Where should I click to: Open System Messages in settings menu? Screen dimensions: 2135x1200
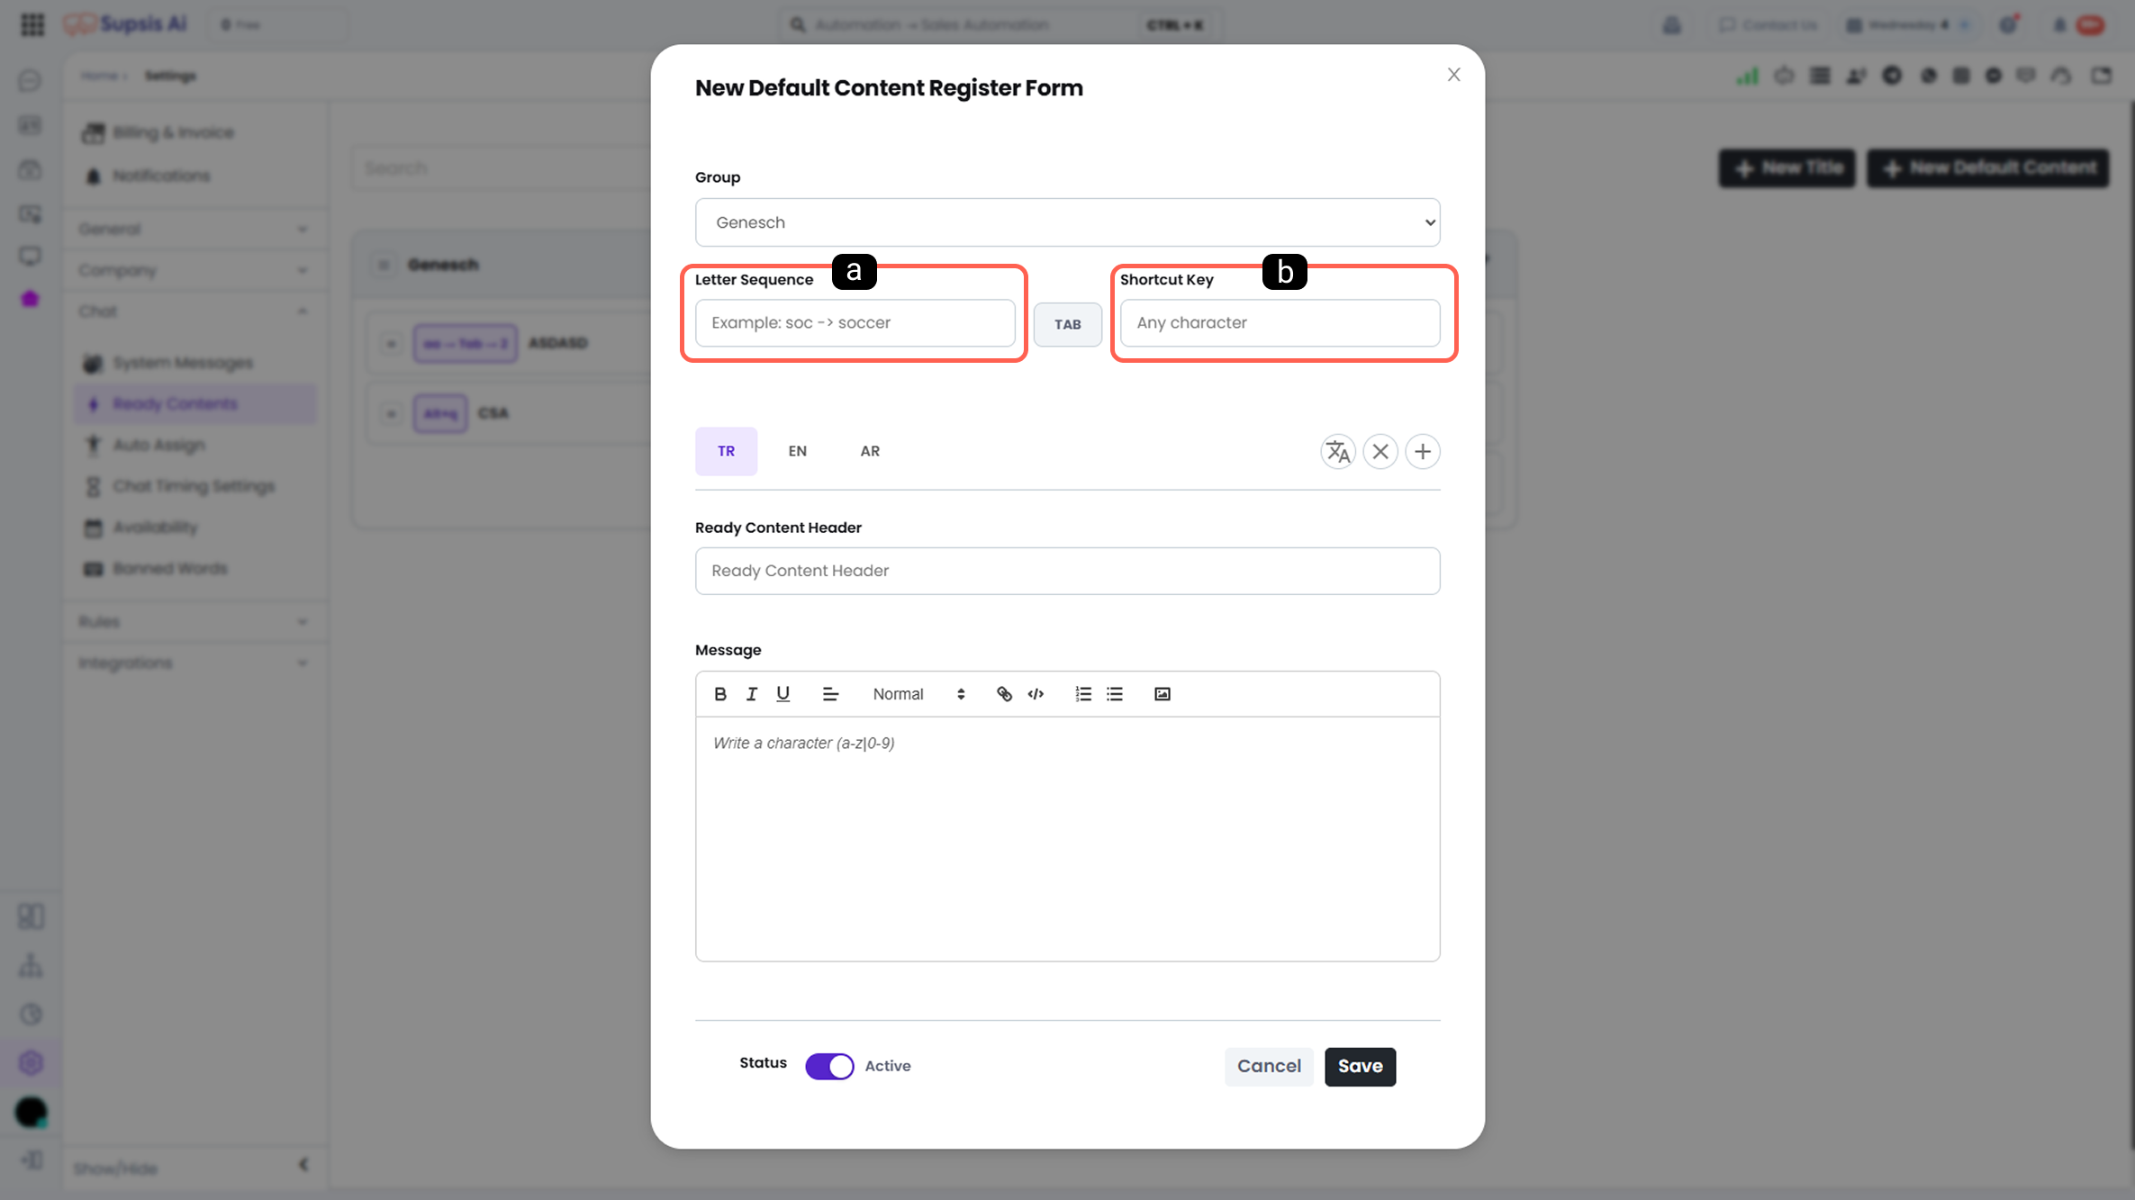coord(195,363)
